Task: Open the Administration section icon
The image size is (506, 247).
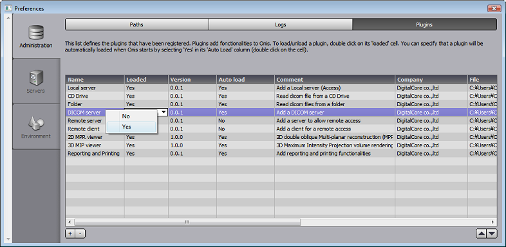Action: click(36, 33)
